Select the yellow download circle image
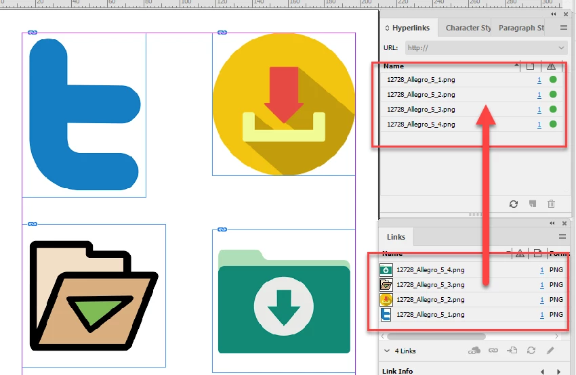This screenshot has width=576, height=375. tap(283, 104)
